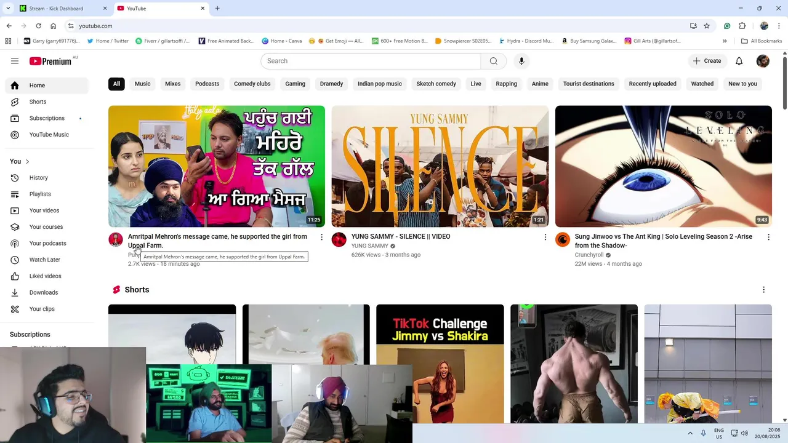The height and width of the screenshot is (443, 788).
Task: Open Your podcasts in sidebar
Action: point(47,243)
